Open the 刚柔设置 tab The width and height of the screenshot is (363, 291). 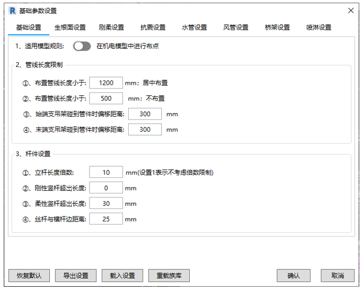112,27
